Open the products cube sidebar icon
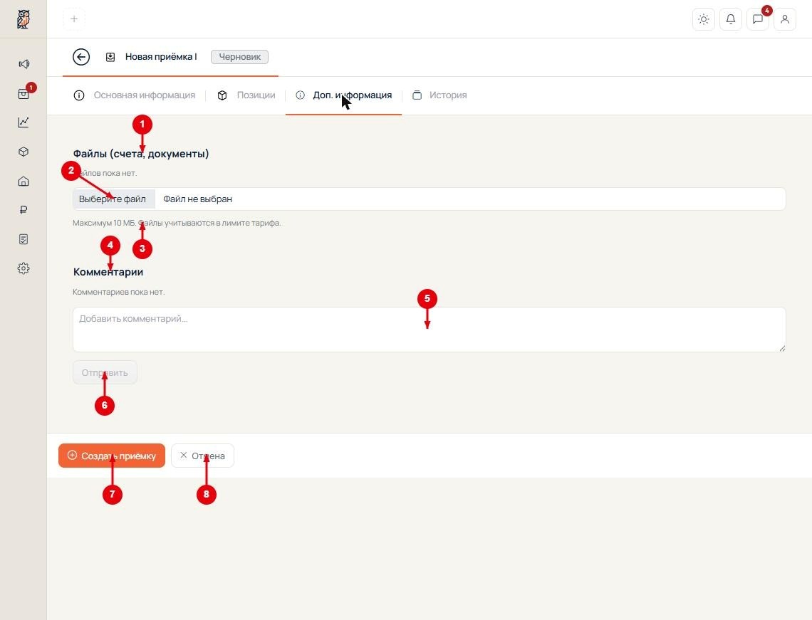The width and height of the screenshot is (812, 620). tap(24, 152)
